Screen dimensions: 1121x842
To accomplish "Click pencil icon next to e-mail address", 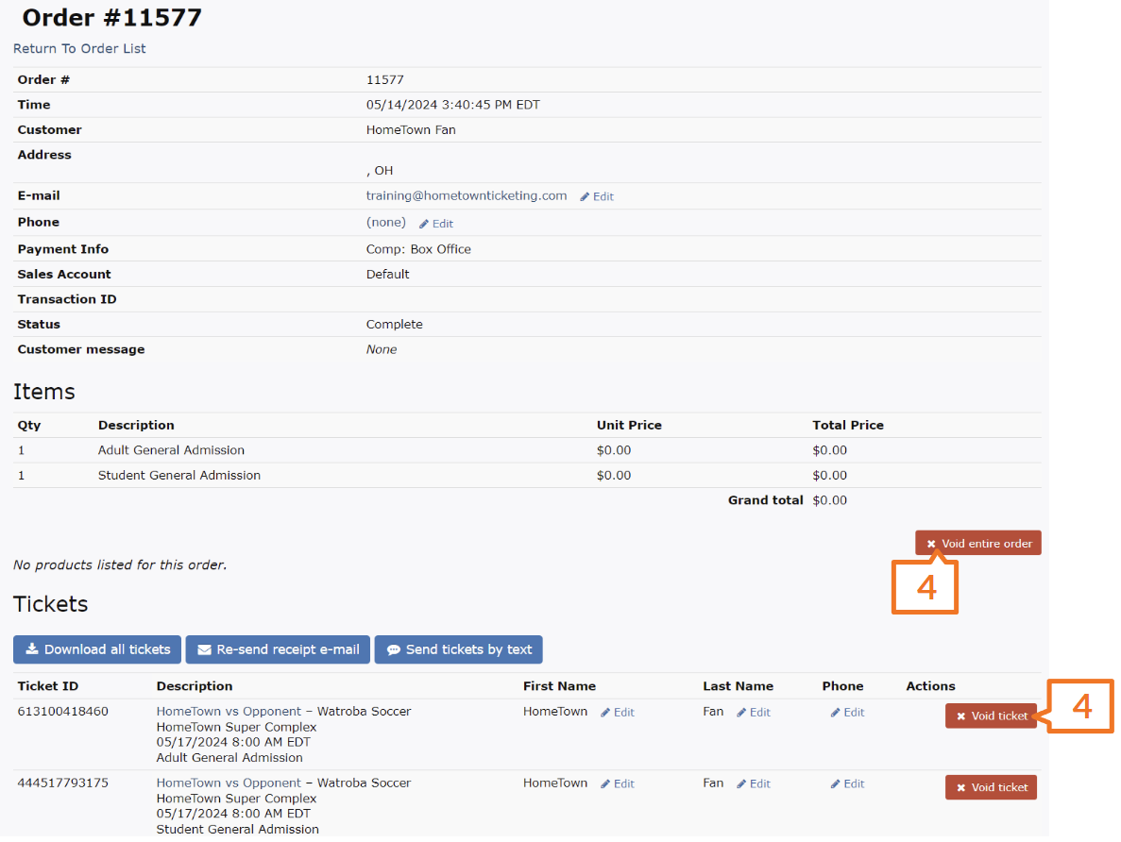I will (x=585, y=197).
